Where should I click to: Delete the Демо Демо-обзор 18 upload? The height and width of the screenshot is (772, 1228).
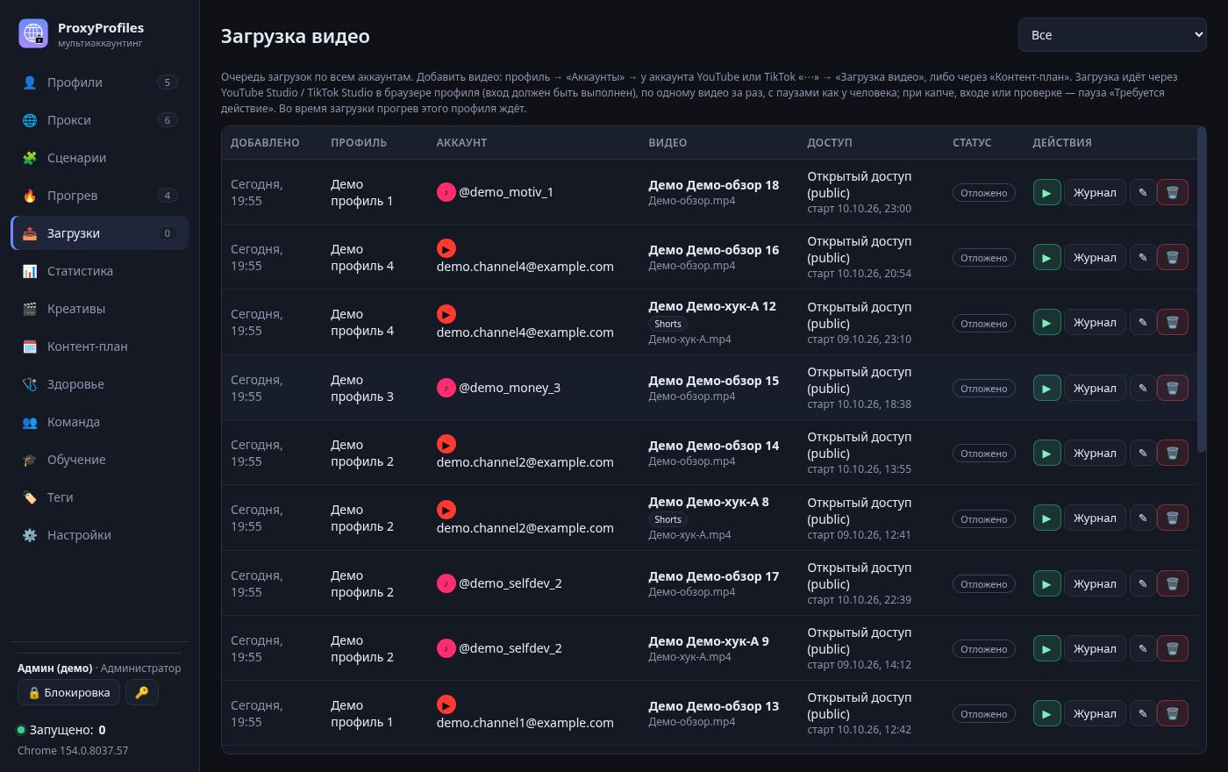click(x=1172, y=192)
